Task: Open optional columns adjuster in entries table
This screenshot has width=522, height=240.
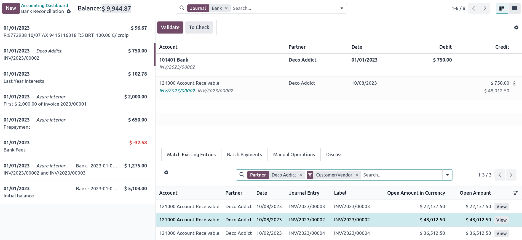Action: (x=516, y=193)
